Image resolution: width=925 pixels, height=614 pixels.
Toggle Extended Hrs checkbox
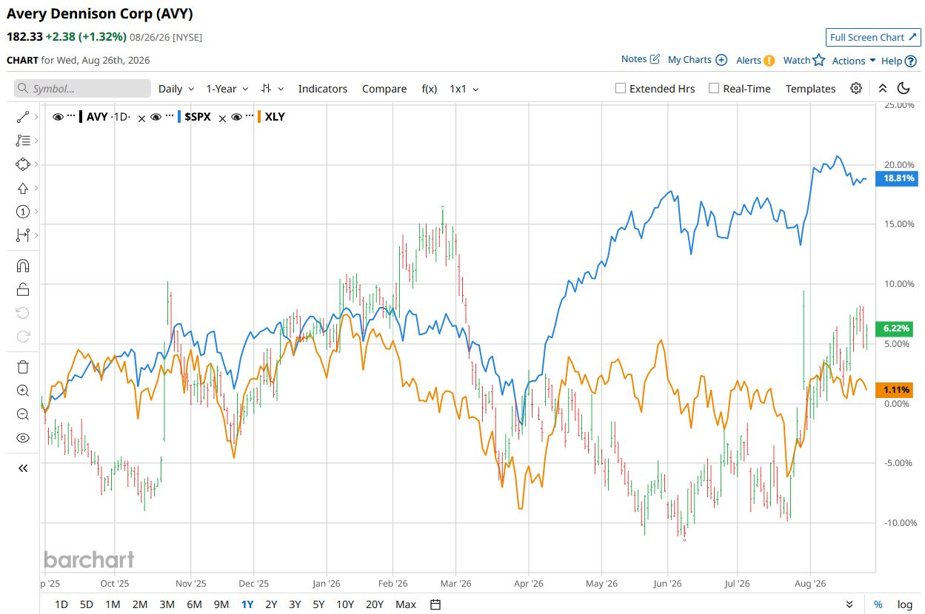621,88
